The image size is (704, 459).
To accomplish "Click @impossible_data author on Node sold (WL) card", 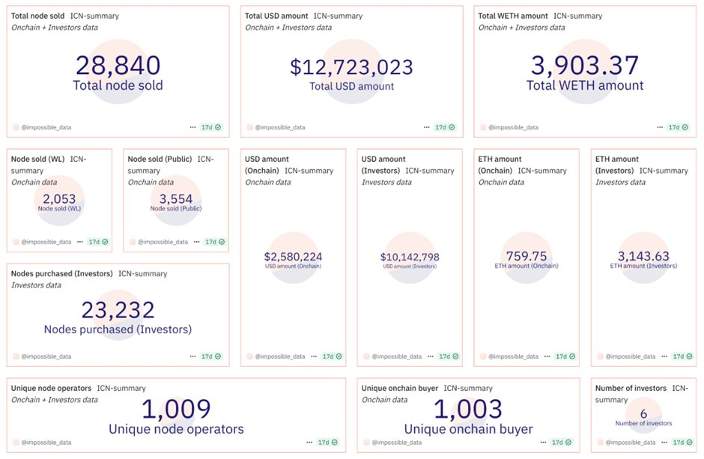I will (46, 242).
